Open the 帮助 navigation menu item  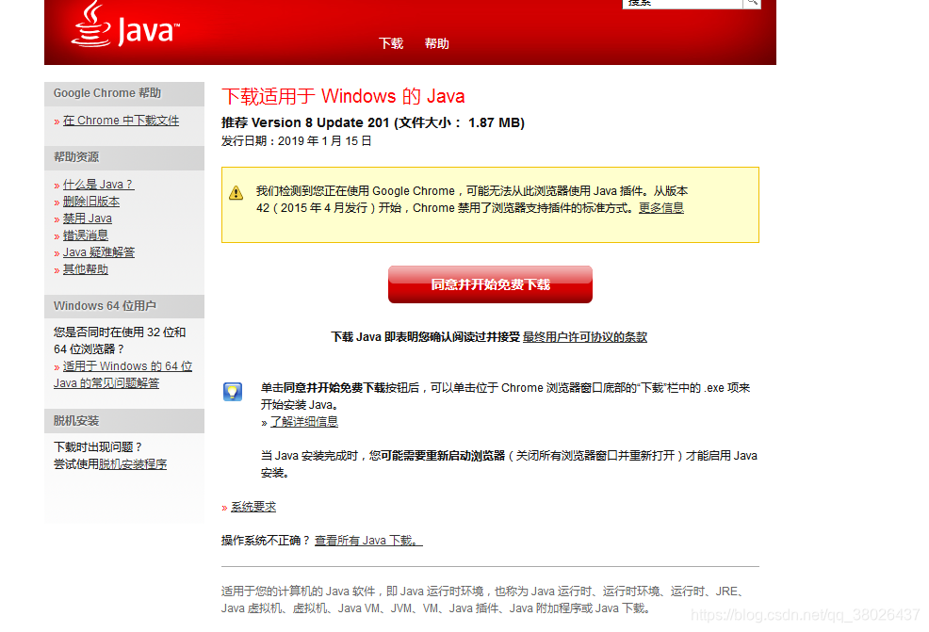[x=436, y=43]
